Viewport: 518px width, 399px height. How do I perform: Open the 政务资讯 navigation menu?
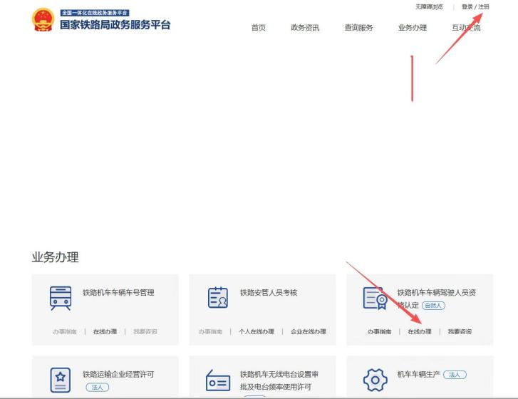pos(305,28)
